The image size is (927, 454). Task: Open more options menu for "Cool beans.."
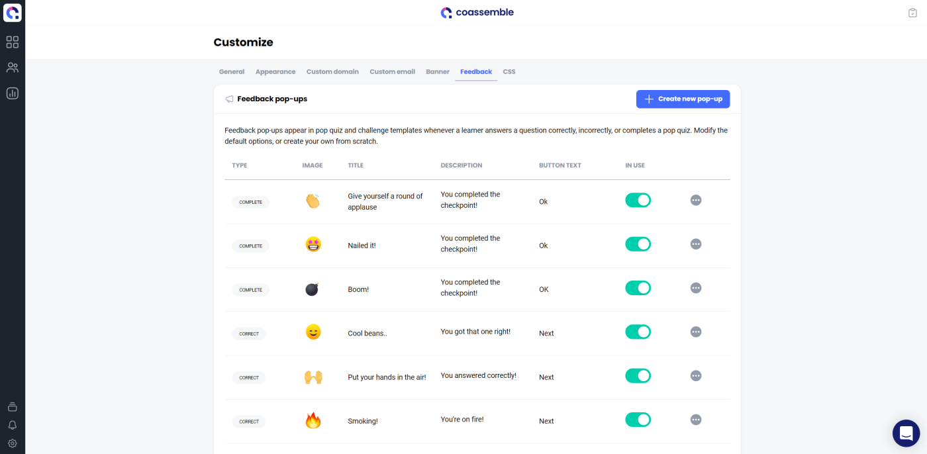696,332
